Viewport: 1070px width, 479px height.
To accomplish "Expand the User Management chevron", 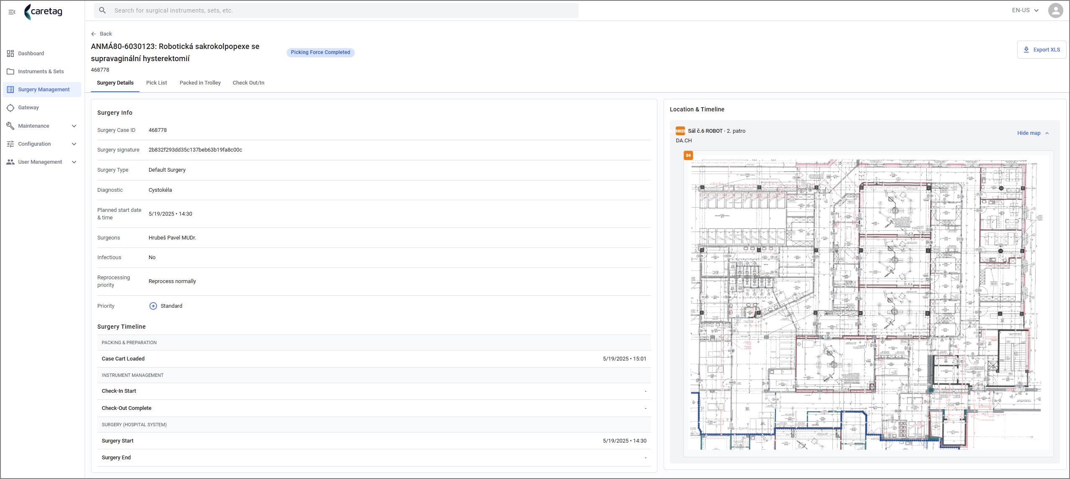I will [x=74, y=162].
